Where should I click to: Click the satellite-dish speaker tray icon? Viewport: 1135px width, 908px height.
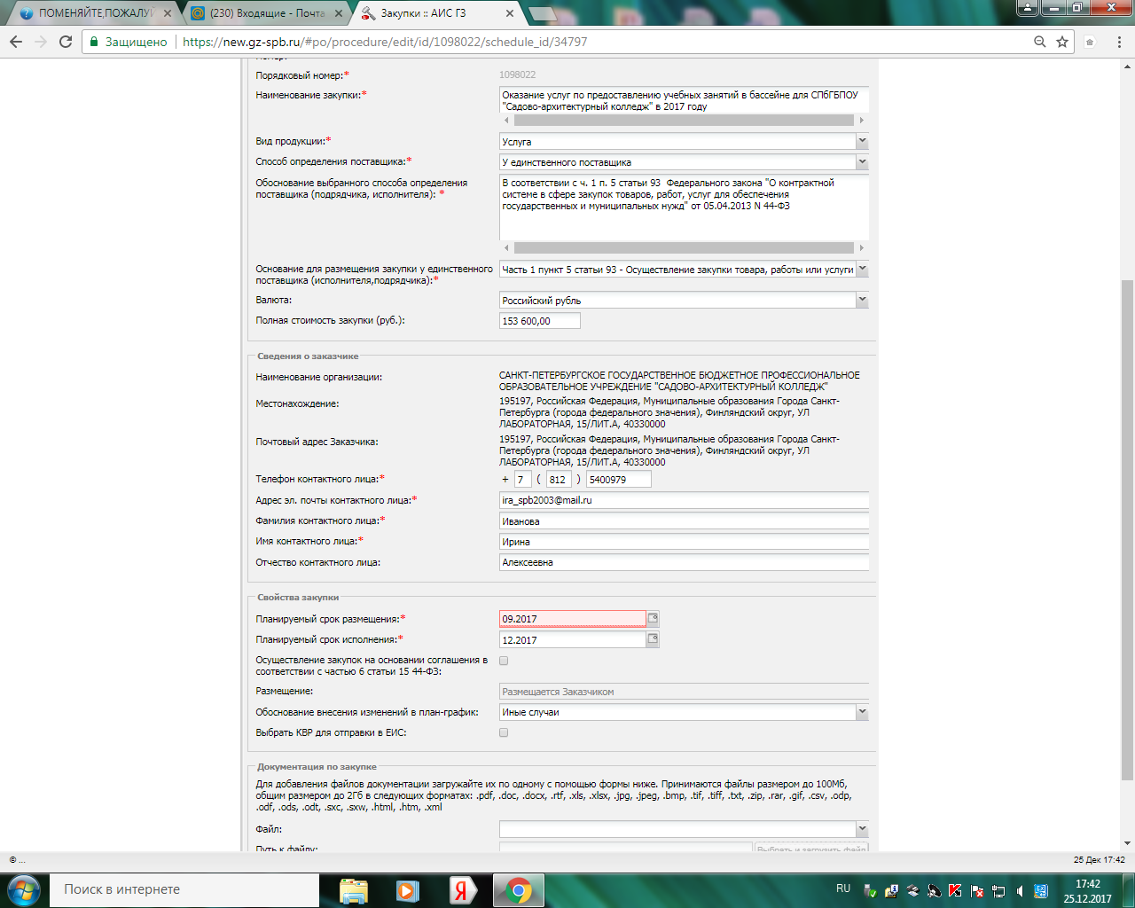tap(934, 890)
